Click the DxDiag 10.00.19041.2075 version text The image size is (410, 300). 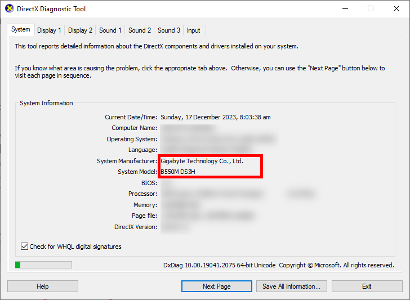point(220,265)
